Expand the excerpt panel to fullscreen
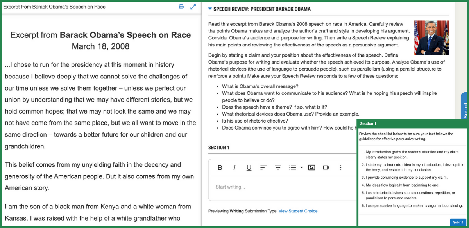This screenshot has width=469, height=228. 193,7
